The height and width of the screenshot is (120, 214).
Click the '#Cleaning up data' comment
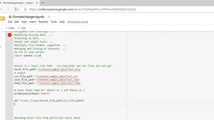coord(30,38)
